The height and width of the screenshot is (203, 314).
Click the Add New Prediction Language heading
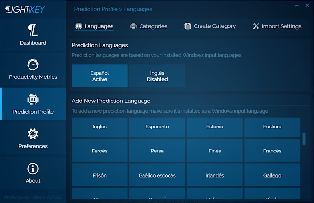[111, 101]
